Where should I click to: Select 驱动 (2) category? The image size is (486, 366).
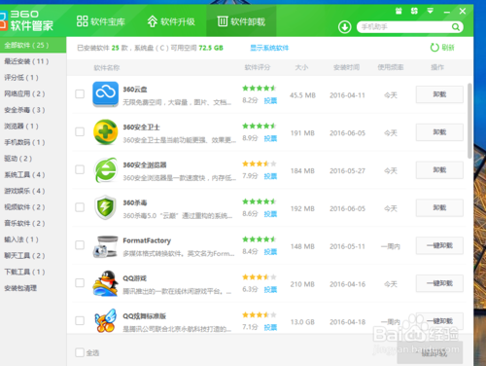point(33,159)
